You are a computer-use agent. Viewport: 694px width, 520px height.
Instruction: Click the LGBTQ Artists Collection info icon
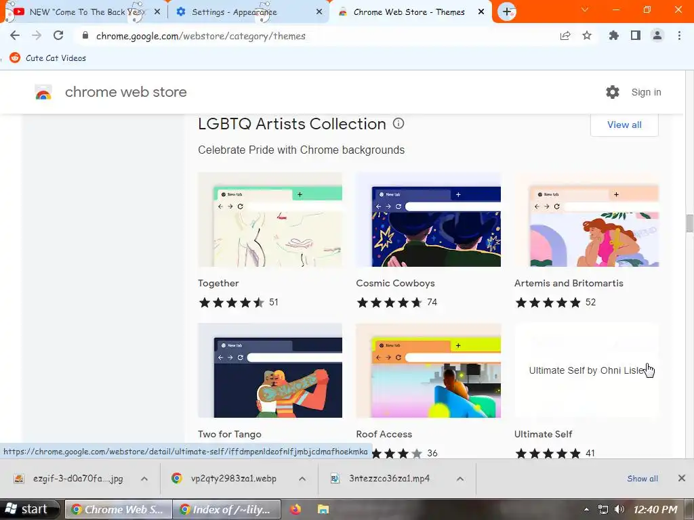pos(399,123)
